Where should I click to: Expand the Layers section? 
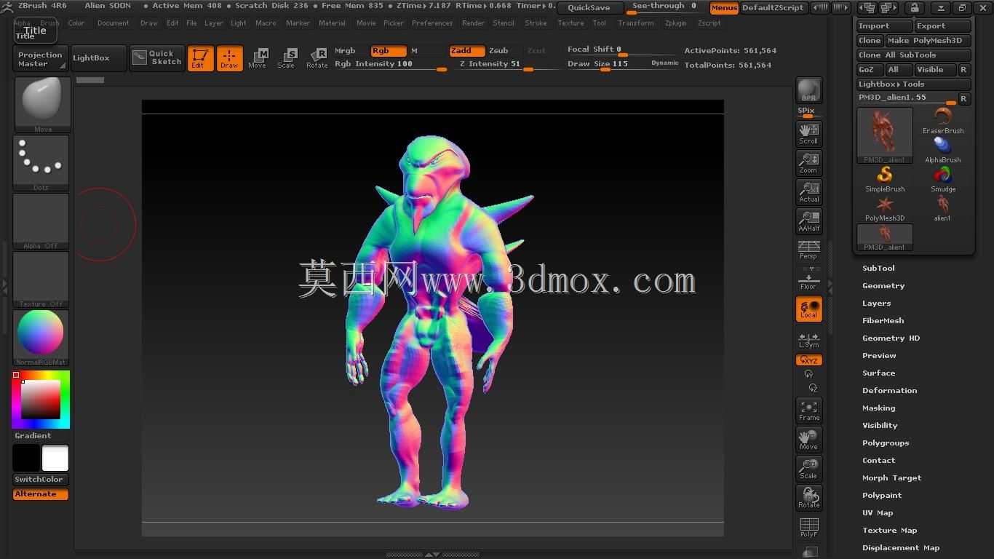point(876,304)
